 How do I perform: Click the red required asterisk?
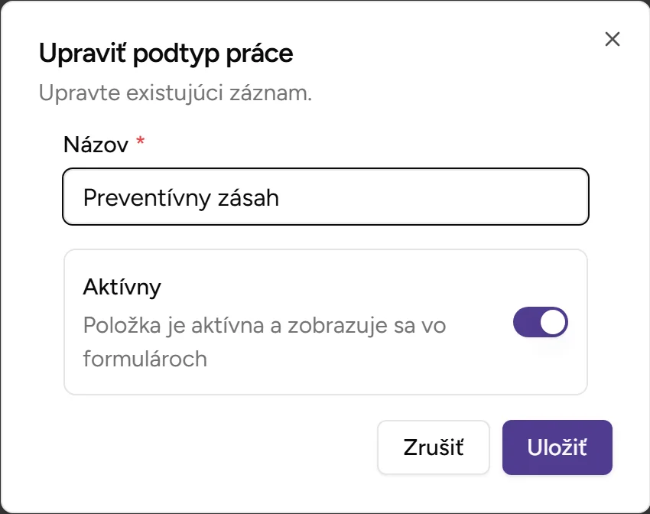point(139,141)
